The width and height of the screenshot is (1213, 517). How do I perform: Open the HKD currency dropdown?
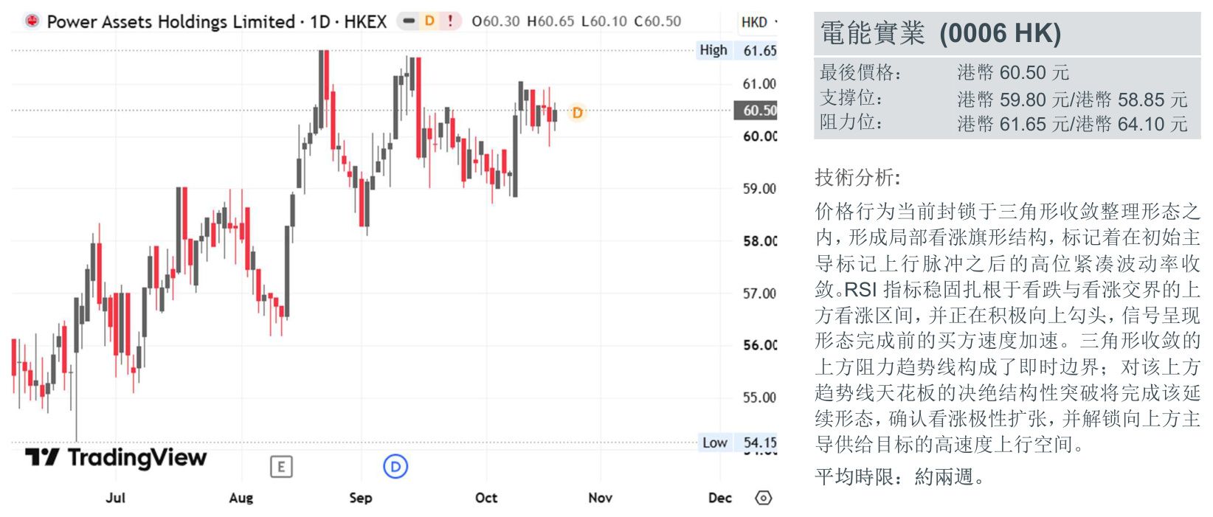(x=758, y=22)
